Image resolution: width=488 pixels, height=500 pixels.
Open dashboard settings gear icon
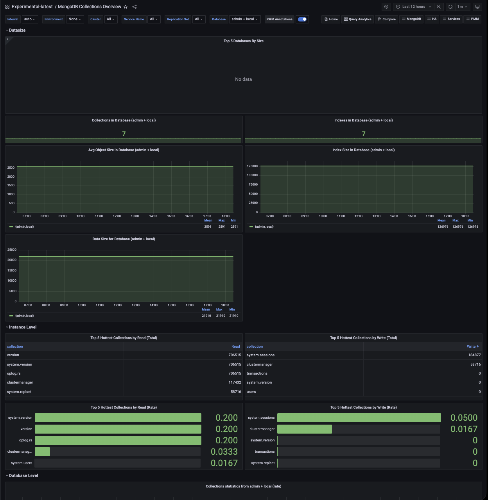pyautogui.click(x=386, y=7)
